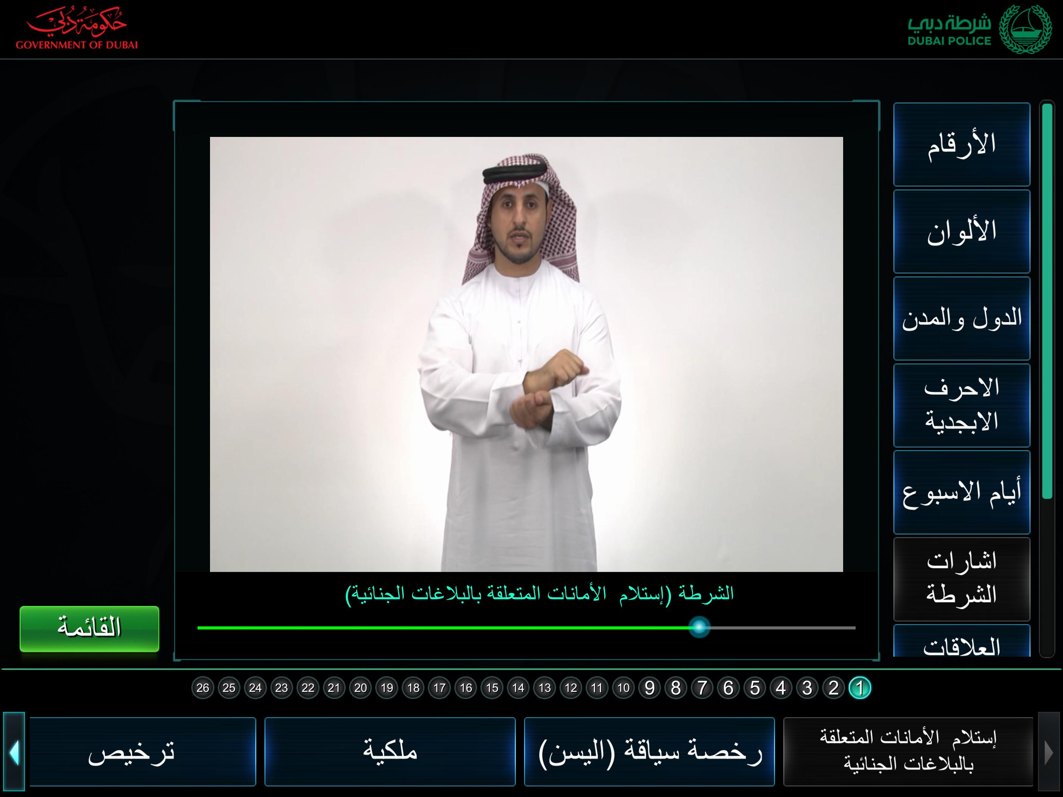Jump to page 10 circle

click(x=623, y=688)
